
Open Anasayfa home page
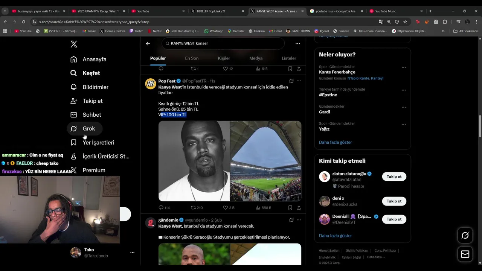(x=88, y=59)
